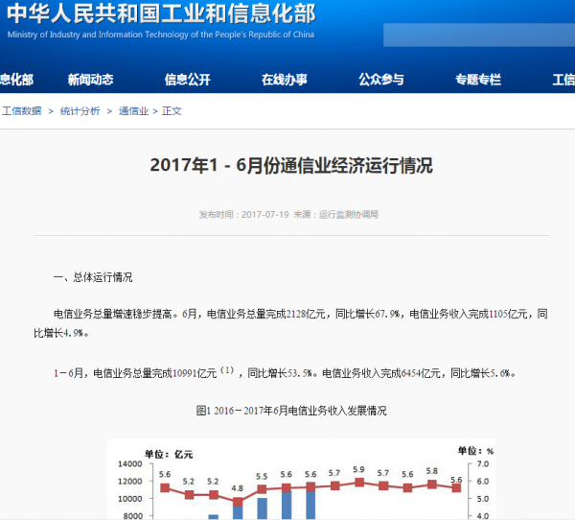This screenshot has width=575, height=520.
Task: Click the heading 一、总体运行情况
Action: [x=93, y=277]
